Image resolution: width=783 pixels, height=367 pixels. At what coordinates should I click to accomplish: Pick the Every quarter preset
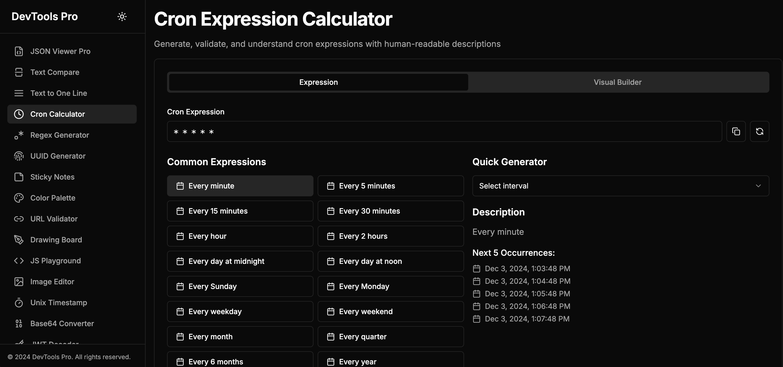pyautogui.click(x=390, y=337)
